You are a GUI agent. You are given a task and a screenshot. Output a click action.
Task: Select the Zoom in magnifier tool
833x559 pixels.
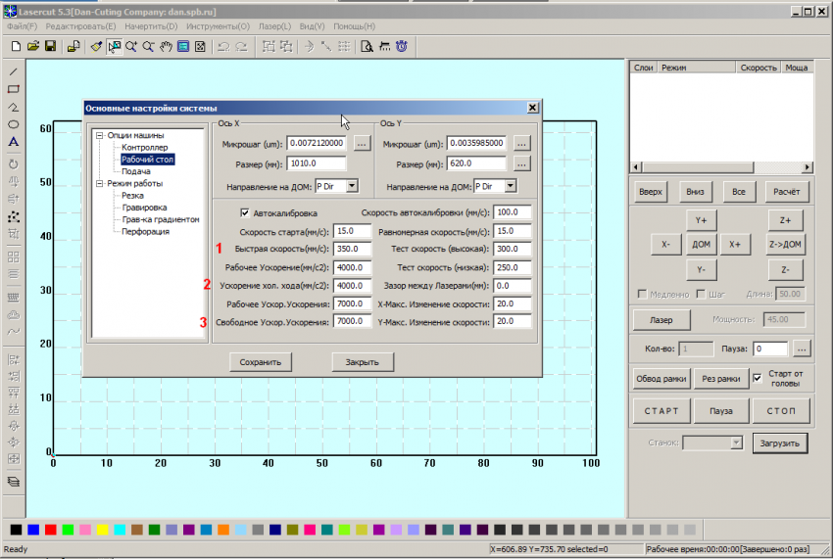[x=131, y=46]
